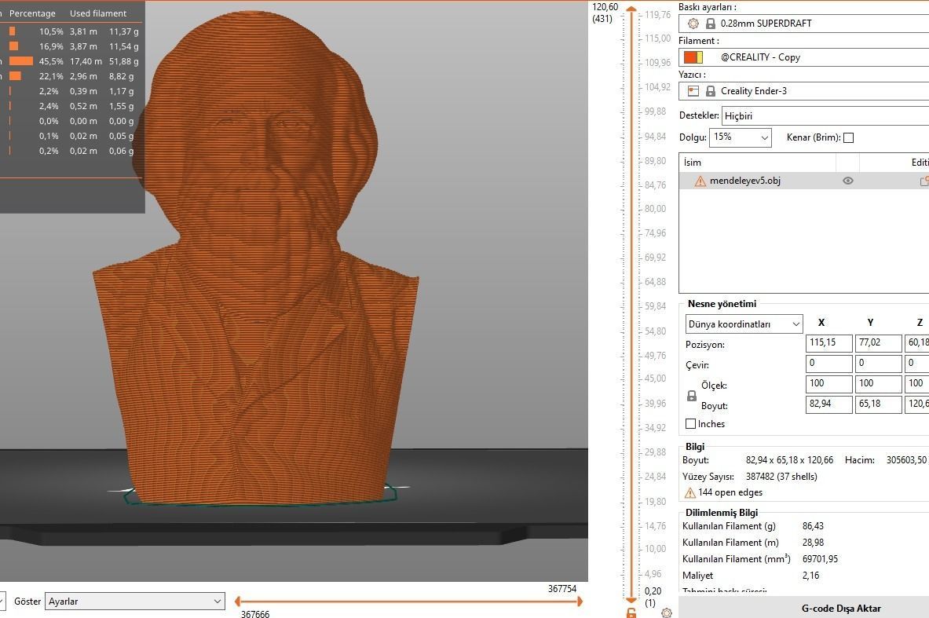Open the Göster Ayarlar dropdown

click(x=135, y=602)
